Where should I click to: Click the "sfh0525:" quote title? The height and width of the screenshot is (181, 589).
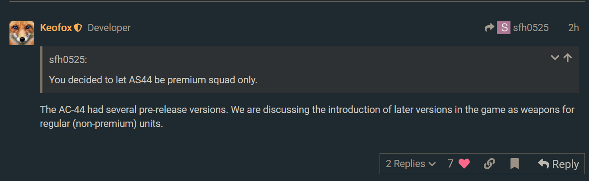click(x=68, y=60)
